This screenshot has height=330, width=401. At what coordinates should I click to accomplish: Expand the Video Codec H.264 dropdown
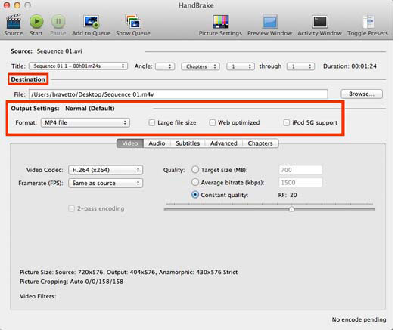click(x=105, y=170)
